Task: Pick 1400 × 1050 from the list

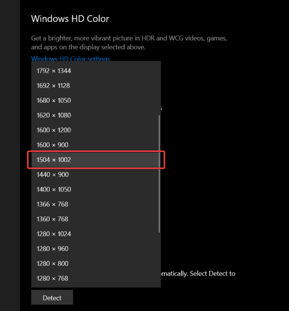Action: tap(54, 189)
